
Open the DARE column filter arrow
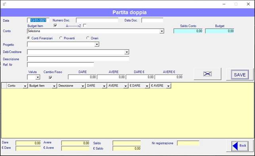tap(104, 86)
